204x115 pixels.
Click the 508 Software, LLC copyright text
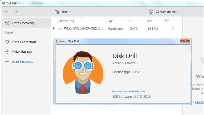(x=131, y=96)
